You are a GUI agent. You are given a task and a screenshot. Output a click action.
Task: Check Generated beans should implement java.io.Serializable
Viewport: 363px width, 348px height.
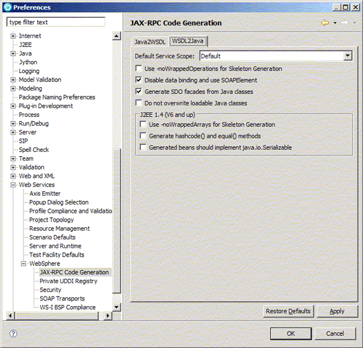(x=143, y=147)
